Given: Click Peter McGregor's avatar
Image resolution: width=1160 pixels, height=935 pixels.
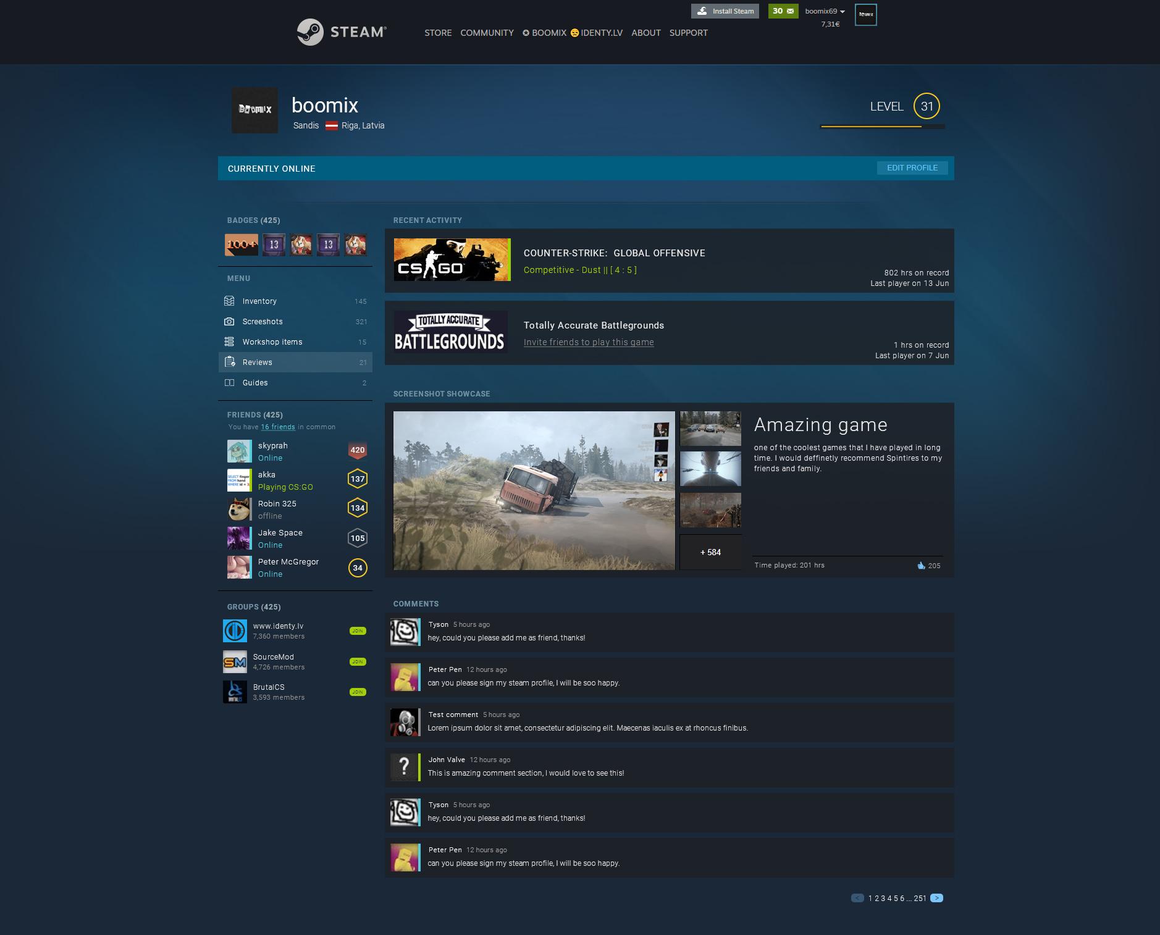Looking at the screenshot, I should 239,568.
